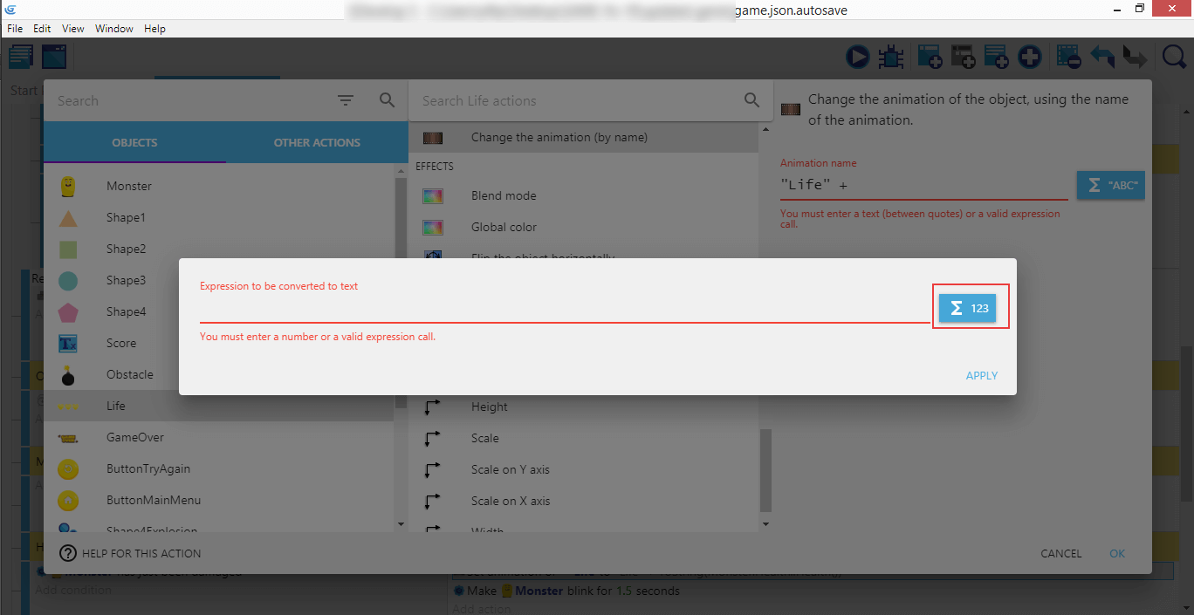Focus the expression to be converted field
1194x615 pixels.
(x=564, y=310)
